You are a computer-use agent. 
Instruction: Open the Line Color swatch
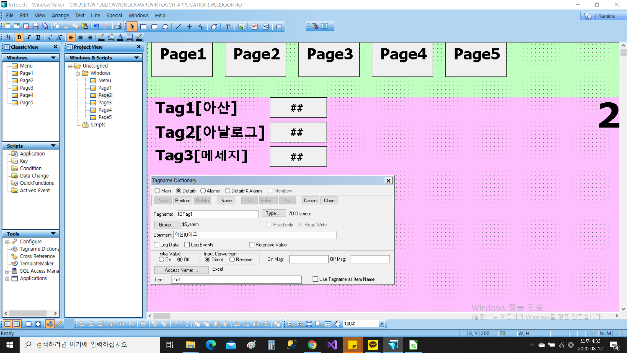102,37
